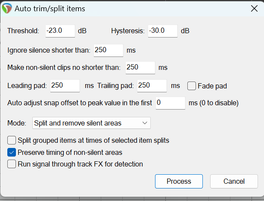Click the Trailing pad value field
This screenshot has height=201, width=264.
click(x=152, y=86)
